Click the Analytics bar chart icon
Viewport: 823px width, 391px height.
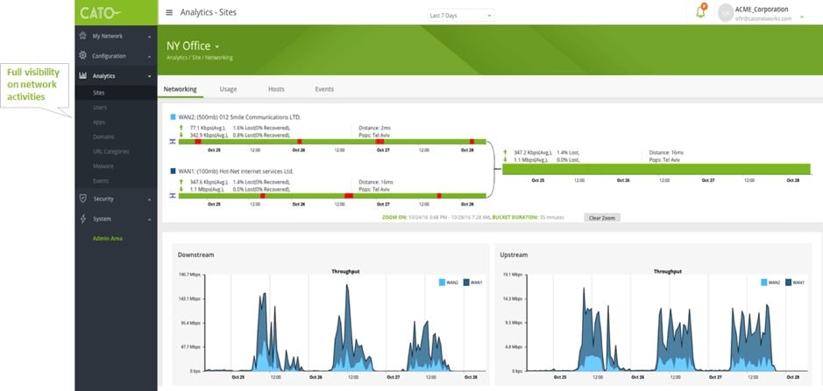pos(83,75)
